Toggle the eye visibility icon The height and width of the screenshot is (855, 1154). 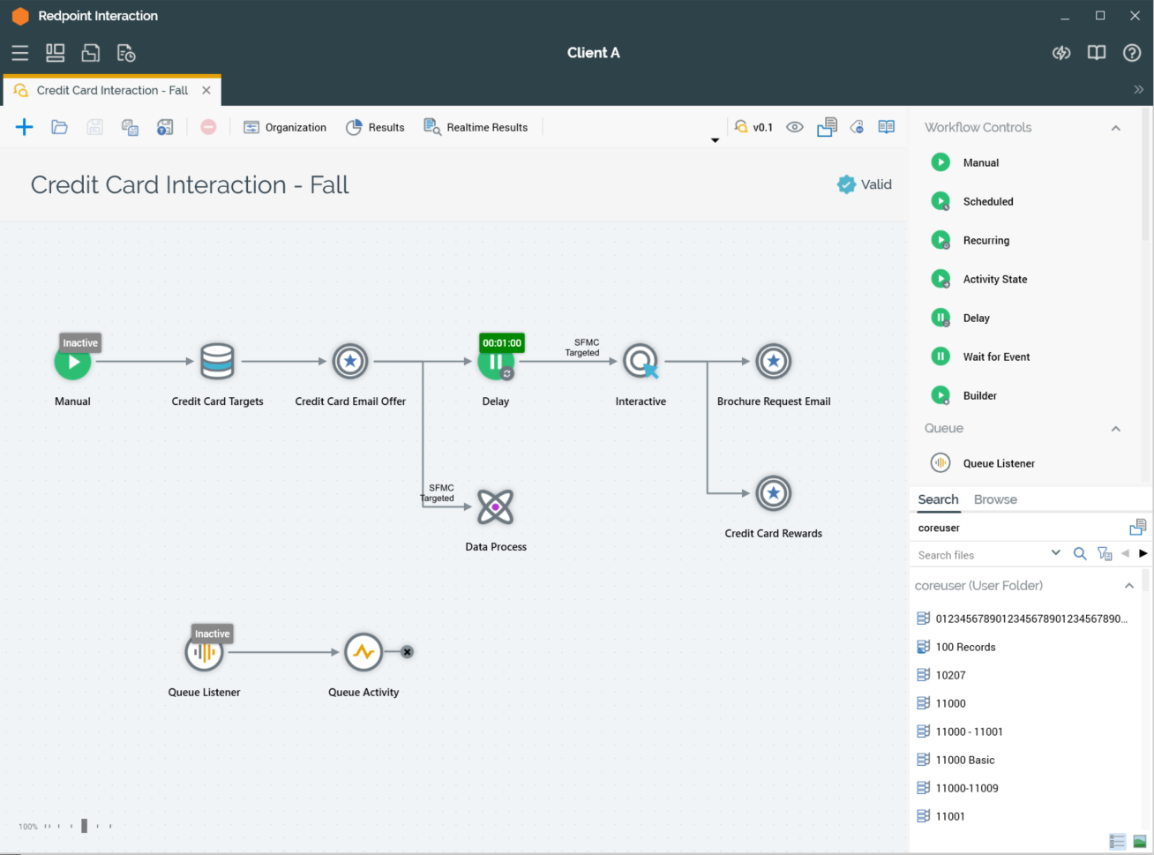point(795,127)
